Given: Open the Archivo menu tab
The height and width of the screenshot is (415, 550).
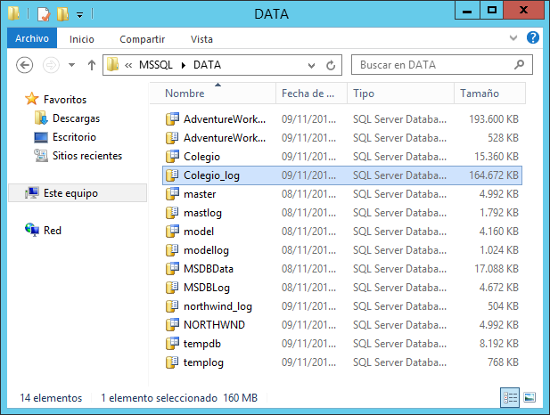Looking at the screenshot, I should [x=32, y=38].
